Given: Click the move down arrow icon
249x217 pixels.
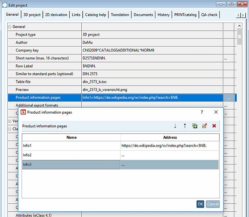Looking at the screenshot, I should [175, 126].
